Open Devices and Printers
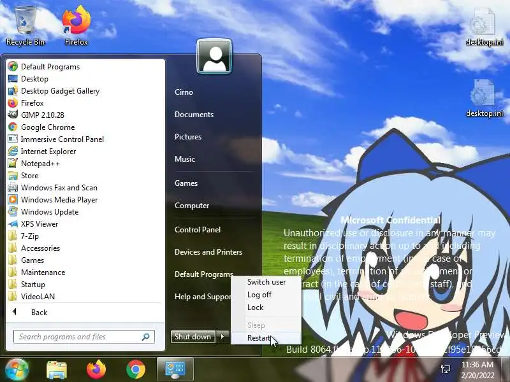510x382 pixels. [208, 252]
